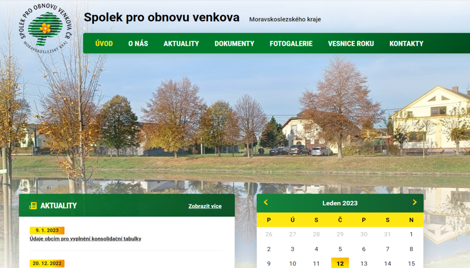Open the ÚVOD menu item

[x=104, y=44]
